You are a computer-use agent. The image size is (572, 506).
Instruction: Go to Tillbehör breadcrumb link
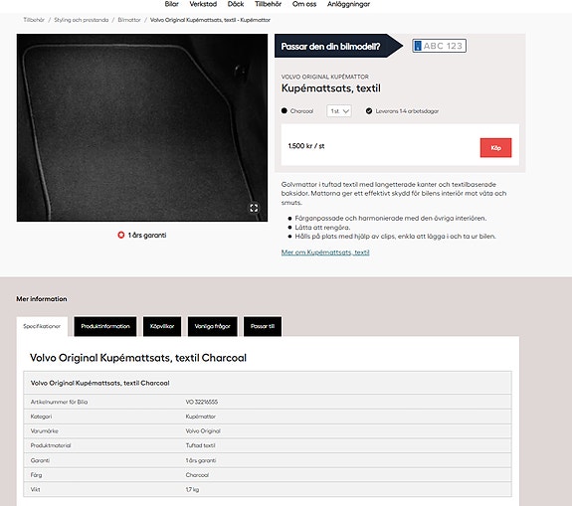[x=34, y=20]
